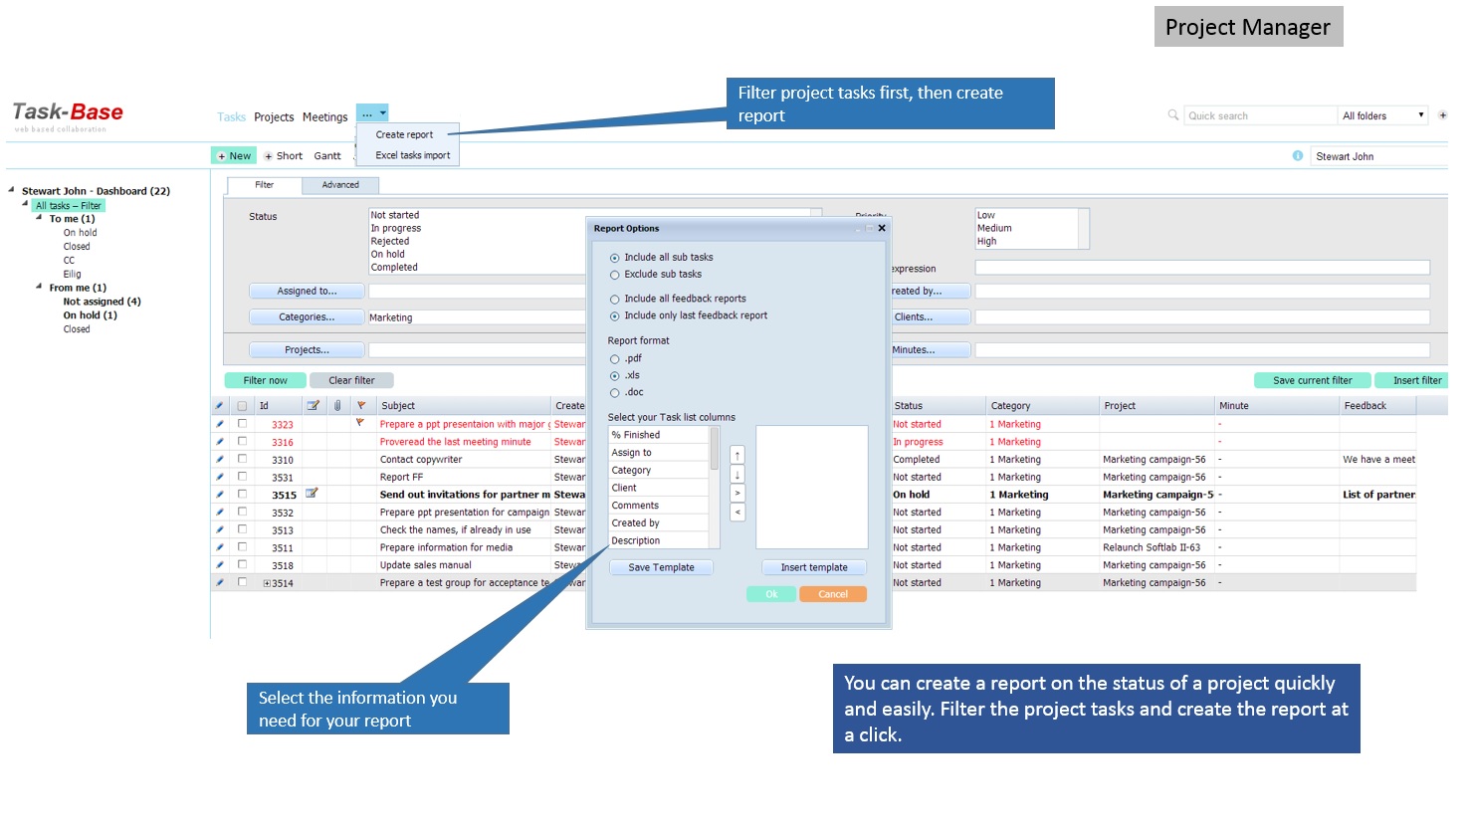Click the orange Cancel button

pos(833,594)
